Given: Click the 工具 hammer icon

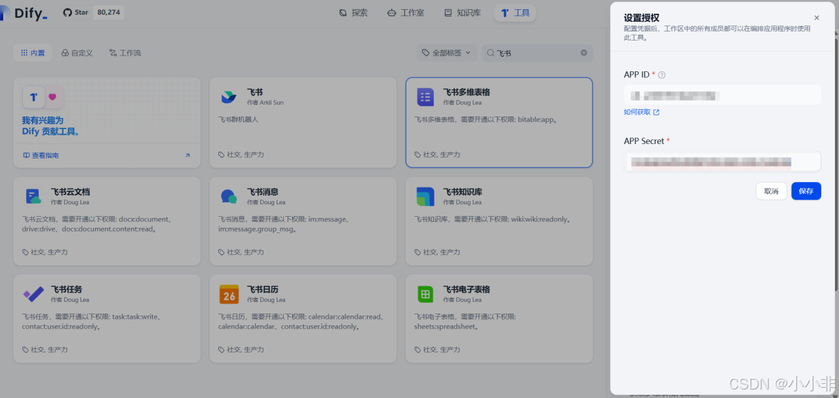Looking at the screenshot, I should tap(505, 12).
